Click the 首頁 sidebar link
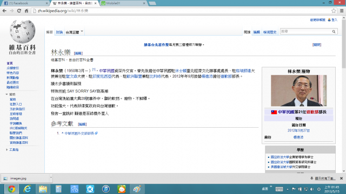 click(x=10, y=63)
